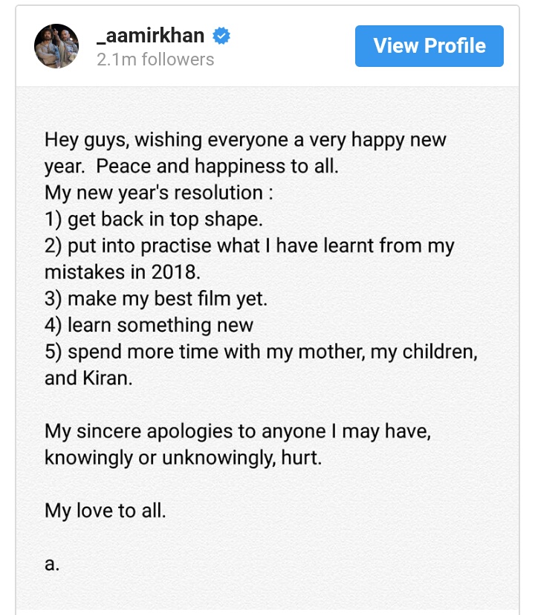
Task: Click the 2.1m followers text
Action: [155, 59]
